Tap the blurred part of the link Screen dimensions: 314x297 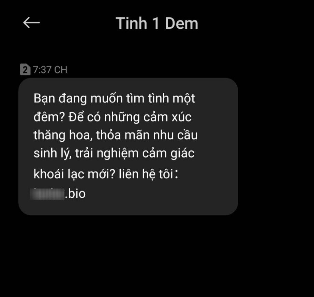coord(47,194)
